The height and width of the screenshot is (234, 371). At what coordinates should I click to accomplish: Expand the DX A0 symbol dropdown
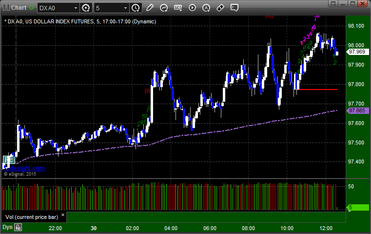(x=76, y=8)
